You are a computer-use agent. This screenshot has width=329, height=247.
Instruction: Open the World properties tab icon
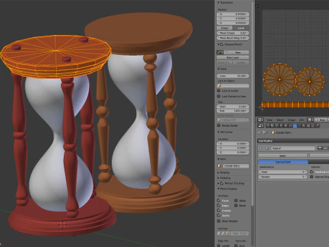pos(281,126)
